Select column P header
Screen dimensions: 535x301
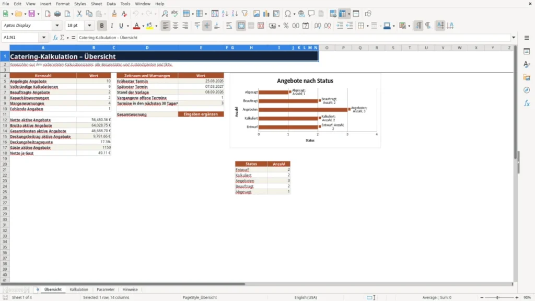click(343, 48)
